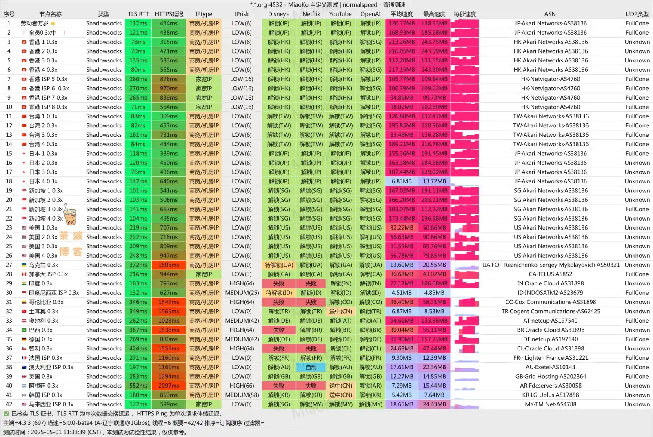
Task: Select the Netflix column header
Action: point(311,14)
